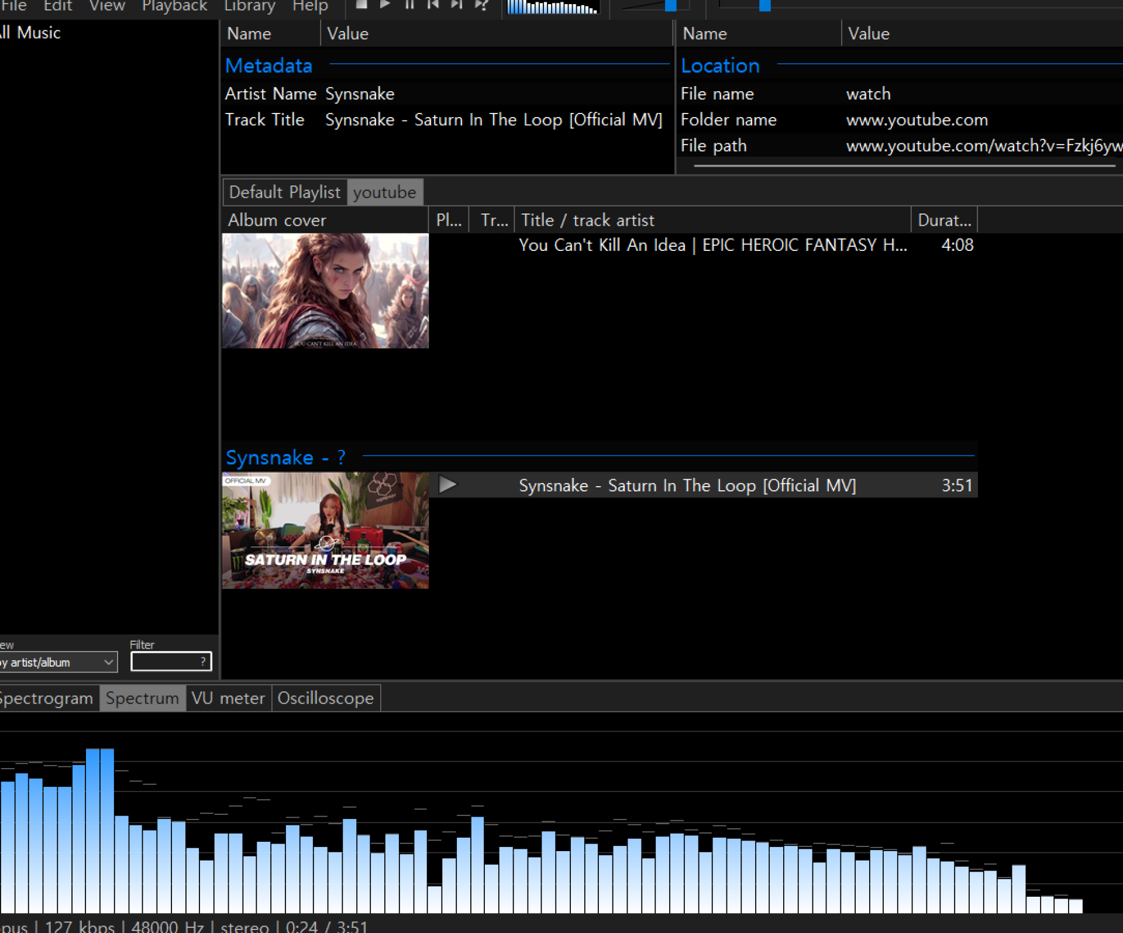Skip to the previous track
Screen dimensions: 1123x933
click(433, 5)
